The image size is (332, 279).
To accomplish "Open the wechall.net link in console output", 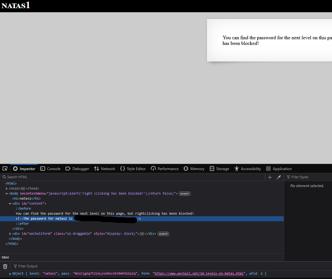I will tap(199, 274).
